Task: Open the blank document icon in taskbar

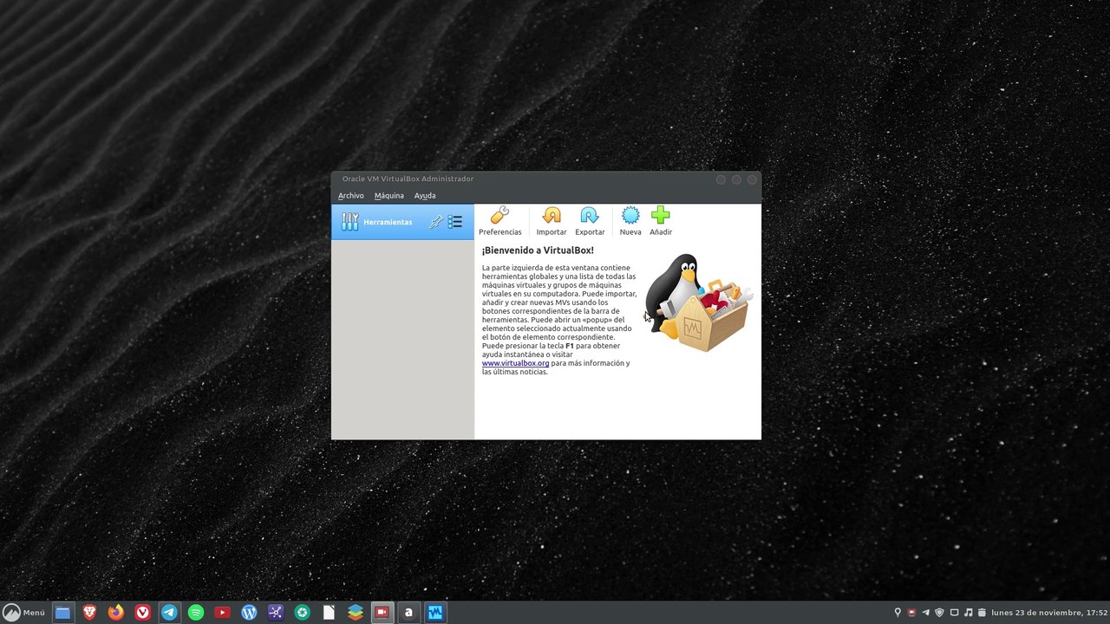Action: pyautogui.click(x=329, y=613)
